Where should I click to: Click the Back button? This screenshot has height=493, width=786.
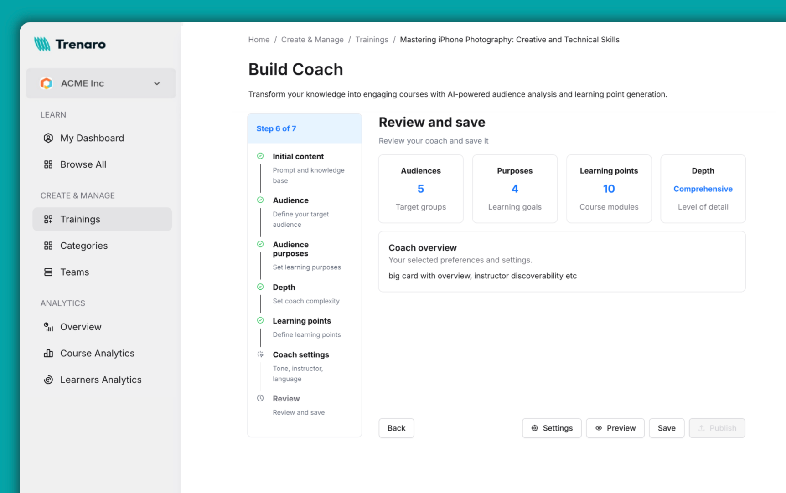pyautogui.click(x=396, y=428)
